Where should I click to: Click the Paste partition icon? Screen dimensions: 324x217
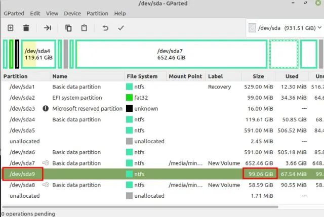(x=84, y=28)
